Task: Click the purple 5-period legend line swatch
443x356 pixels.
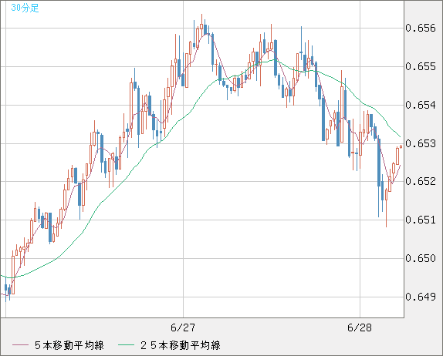Action: coord(20,345)
